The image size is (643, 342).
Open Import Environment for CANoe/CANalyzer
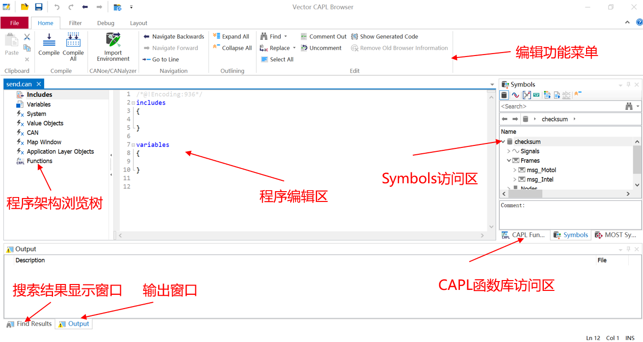113,47
